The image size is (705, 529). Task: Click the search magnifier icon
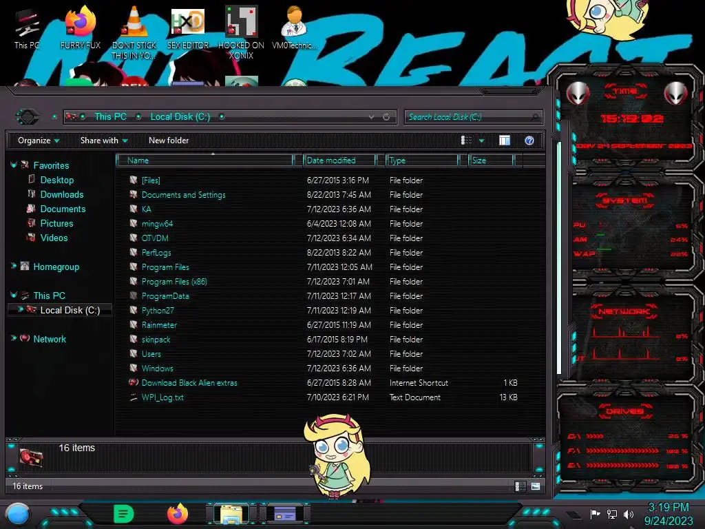coord(534,117)
